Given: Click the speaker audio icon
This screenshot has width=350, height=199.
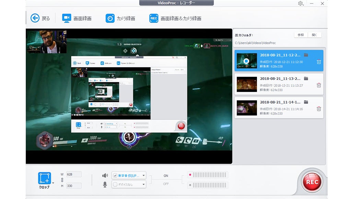Looking at the screenshot, I should click(105, 176).
